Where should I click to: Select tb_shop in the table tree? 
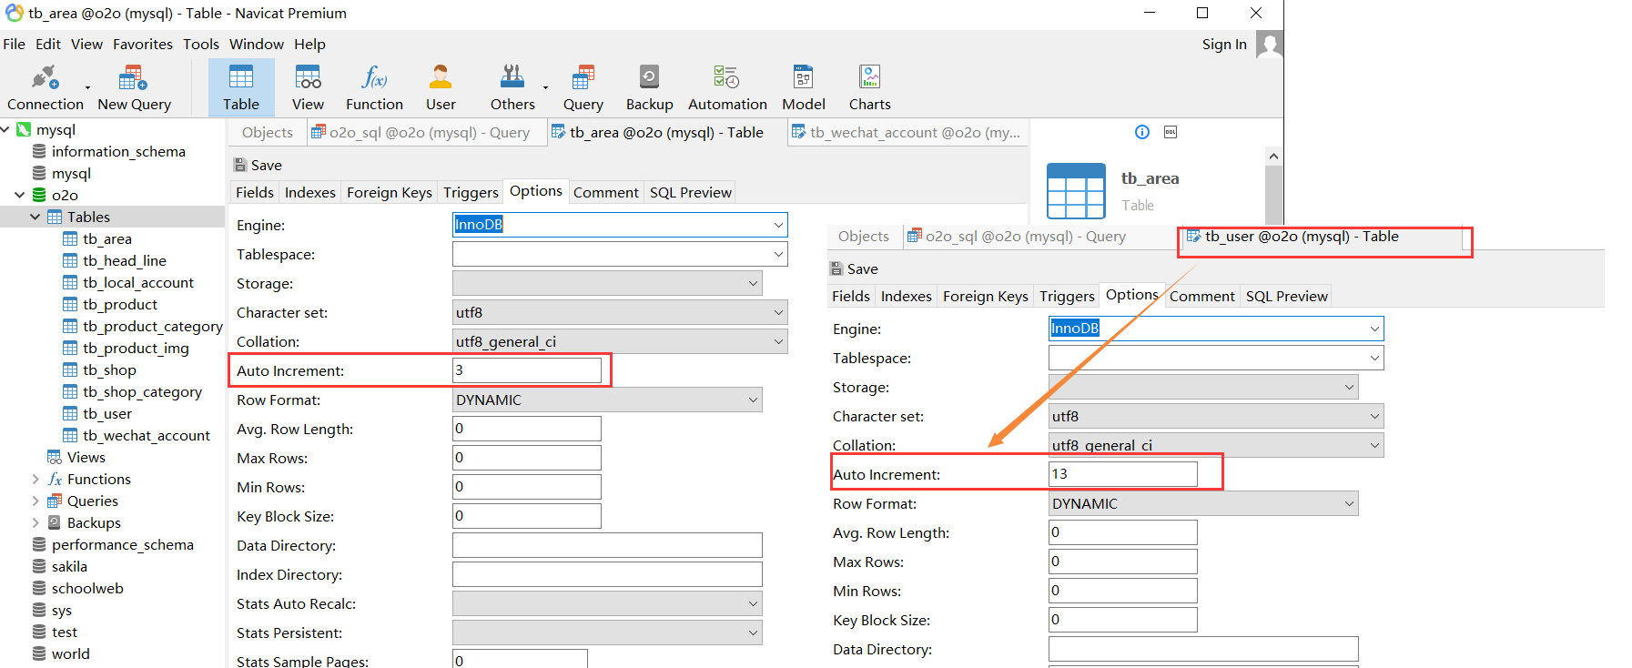click(109, 369)
